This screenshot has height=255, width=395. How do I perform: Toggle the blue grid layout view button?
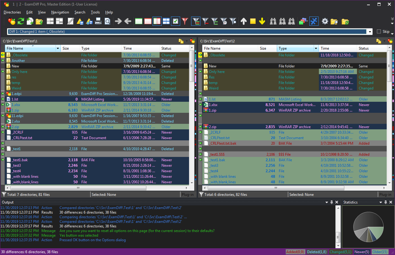click(x=166, y=21)
